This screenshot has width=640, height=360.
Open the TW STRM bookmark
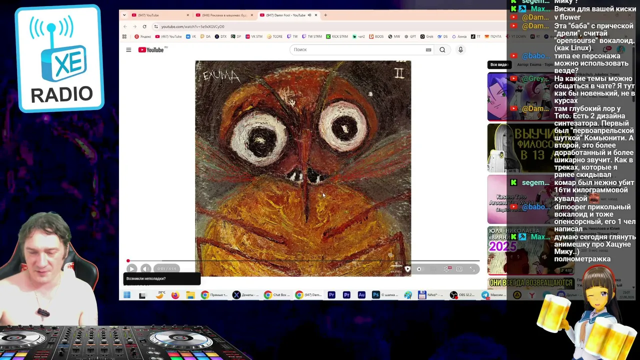(312, 36)
